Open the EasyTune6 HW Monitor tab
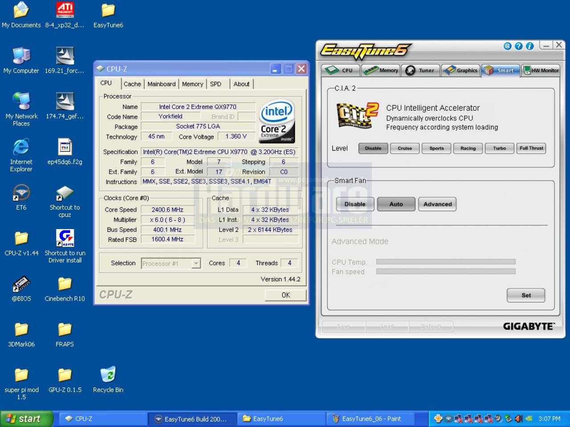570x427 pixels. 541,70
